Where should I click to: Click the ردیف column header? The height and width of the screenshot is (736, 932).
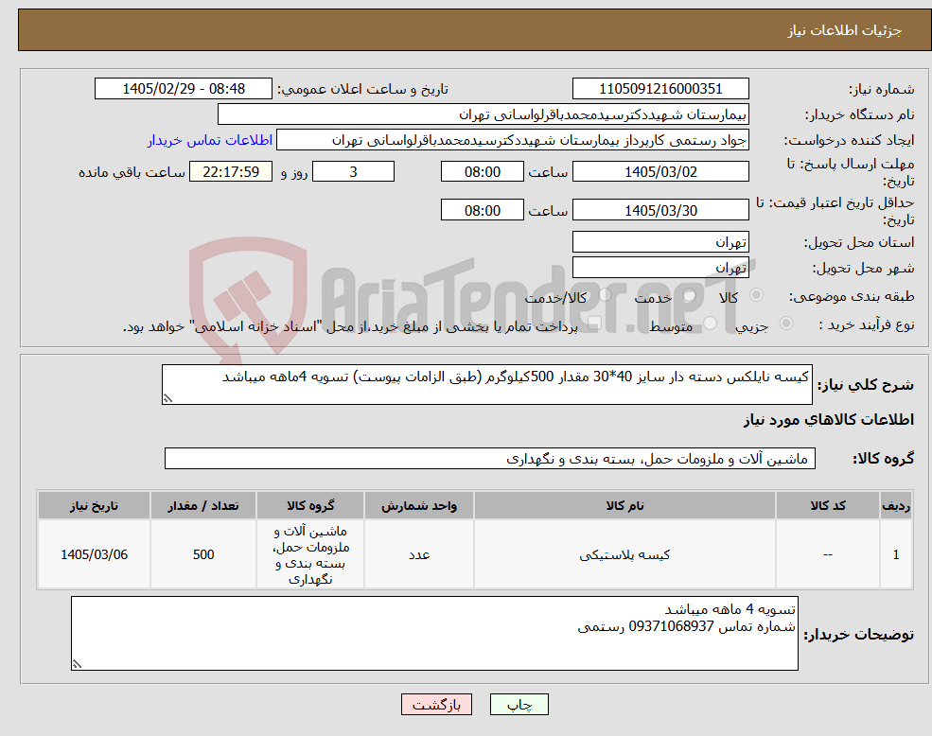coord(896,505)
